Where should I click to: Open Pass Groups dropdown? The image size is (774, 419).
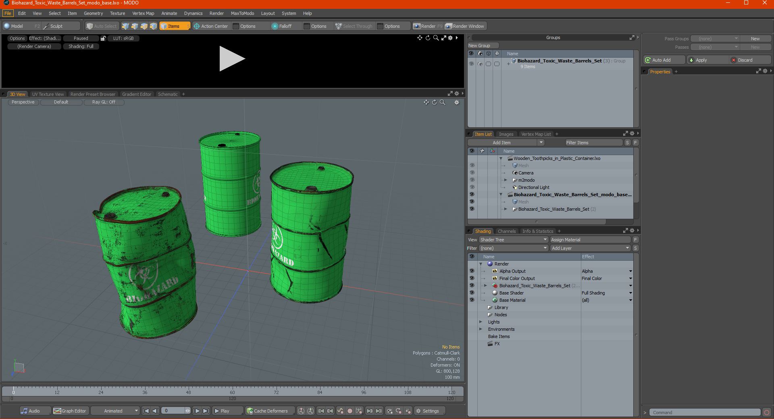click(x=715, y=39)
